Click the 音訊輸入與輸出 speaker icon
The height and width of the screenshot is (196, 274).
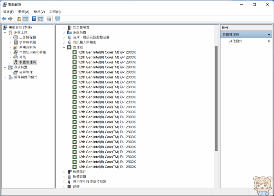[x=69, y=42]
